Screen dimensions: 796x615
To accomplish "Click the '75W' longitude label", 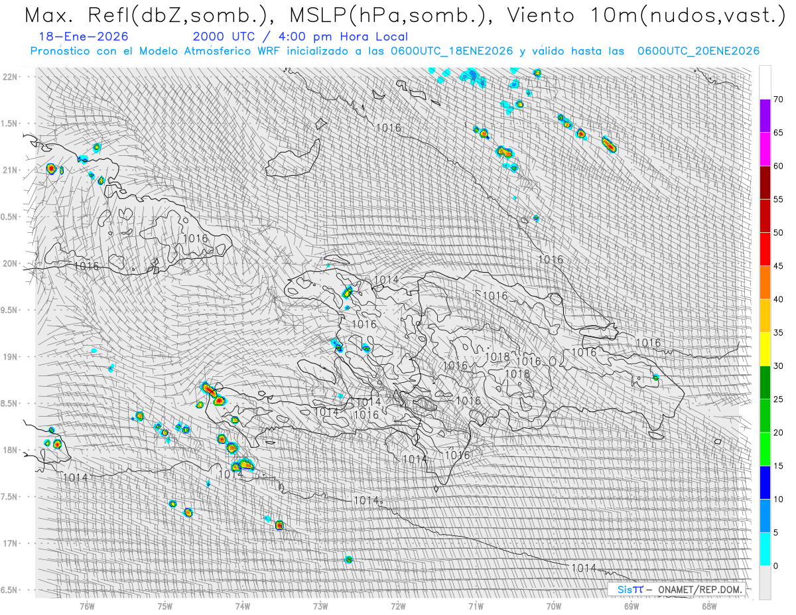I will [165, 606].
